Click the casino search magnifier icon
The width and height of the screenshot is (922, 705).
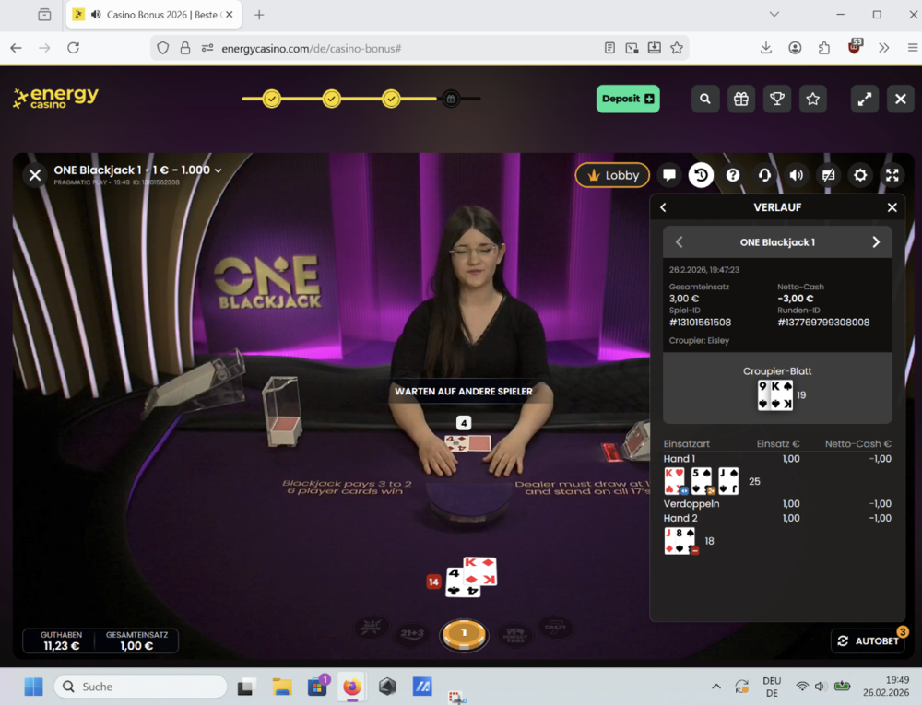pyautogui.click(x=705, y=100)
